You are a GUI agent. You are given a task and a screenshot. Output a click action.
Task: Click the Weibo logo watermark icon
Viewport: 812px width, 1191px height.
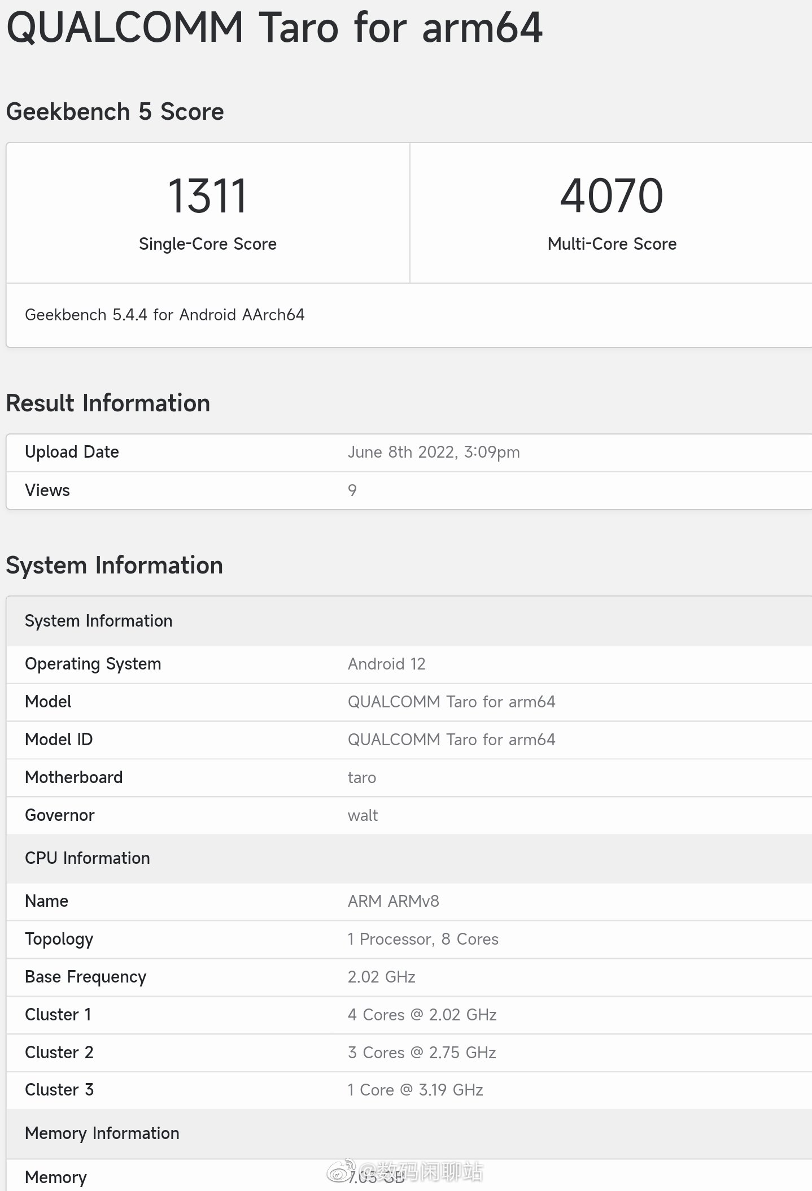coord(342,1171)
